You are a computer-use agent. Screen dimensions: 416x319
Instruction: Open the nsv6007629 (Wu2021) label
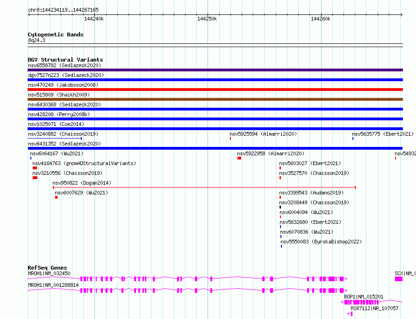81,193
